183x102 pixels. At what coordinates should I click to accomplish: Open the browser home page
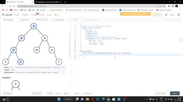pos(14,6)
